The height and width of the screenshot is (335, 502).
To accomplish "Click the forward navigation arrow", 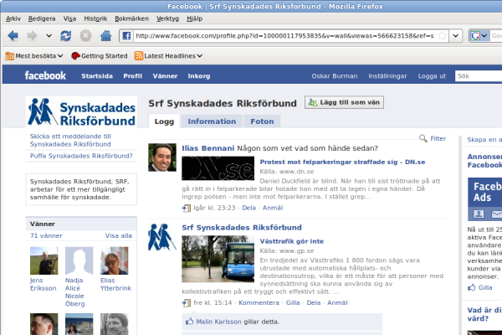I will coord(32,35).
